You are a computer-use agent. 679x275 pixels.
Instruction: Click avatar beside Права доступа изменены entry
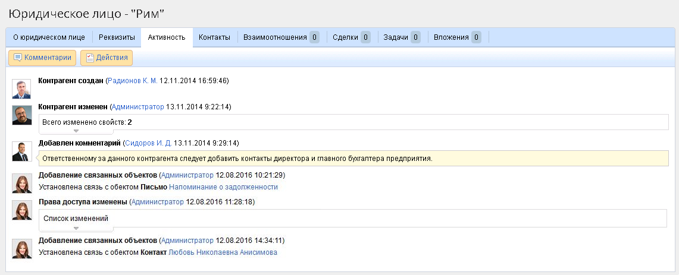point(22,211)
